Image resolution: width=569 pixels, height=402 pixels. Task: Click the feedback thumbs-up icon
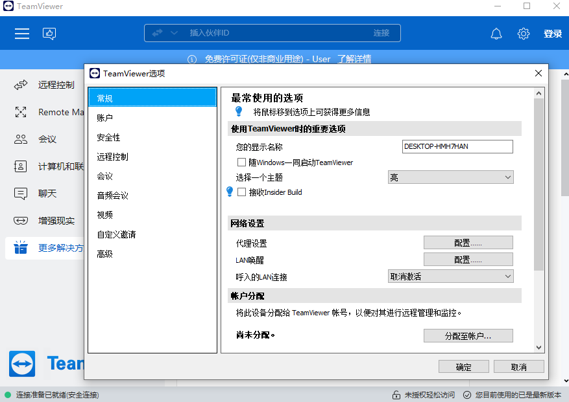point(49,33)
